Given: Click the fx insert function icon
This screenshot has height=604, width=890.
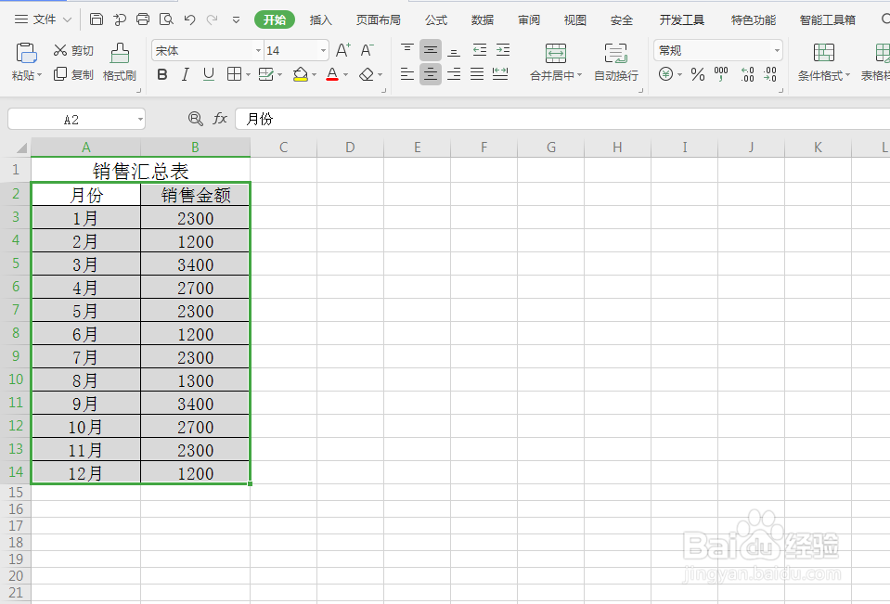Looking at the screenshot, I should (220, 119).
